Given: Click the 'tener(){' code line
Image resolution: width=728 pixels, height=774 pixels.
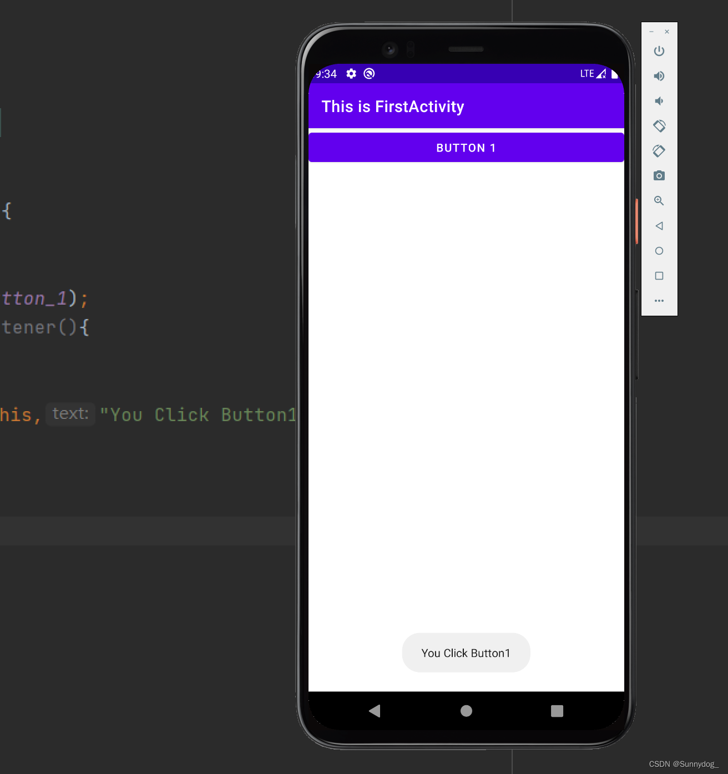Looking at the screenshot, I should tap(44, 327).
